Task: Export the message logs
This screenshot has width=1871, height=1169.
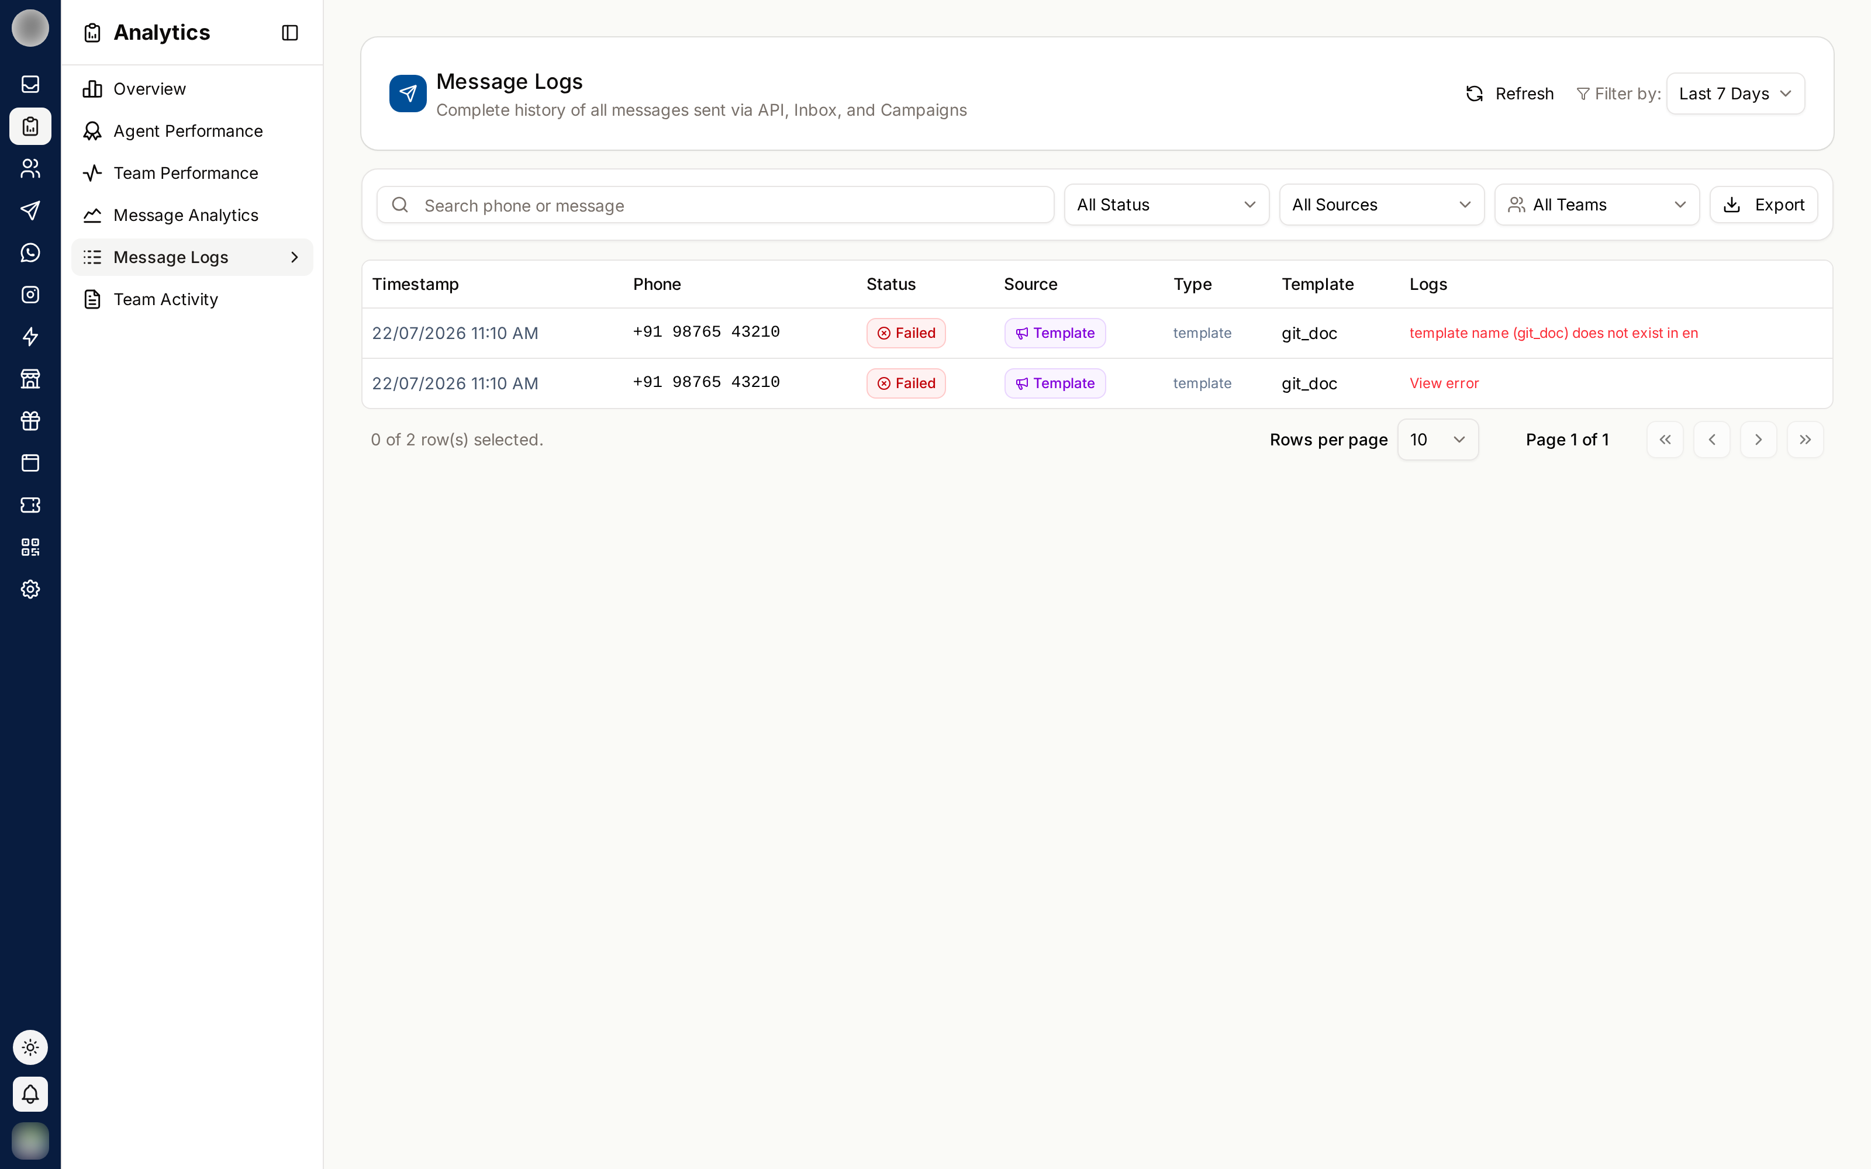Action: coord(1763,205)
